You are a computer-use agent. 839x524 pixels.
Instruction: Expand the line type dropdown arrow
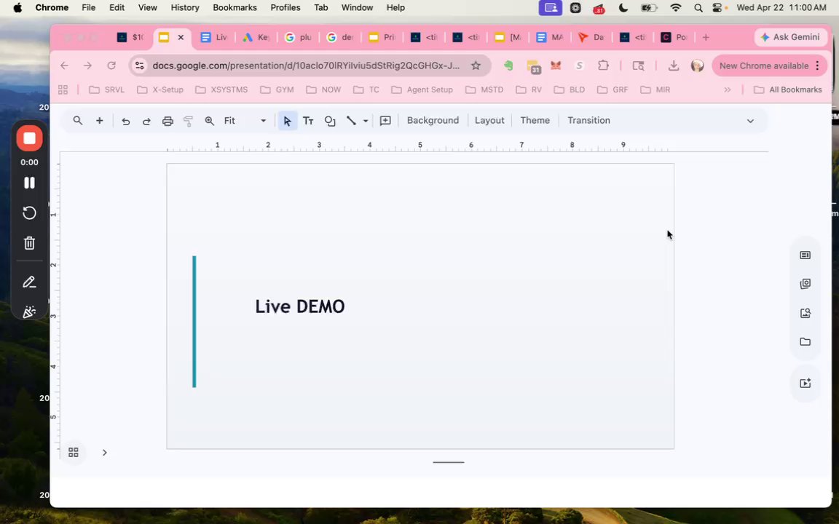pyautogui.click(x=366, y=121)
